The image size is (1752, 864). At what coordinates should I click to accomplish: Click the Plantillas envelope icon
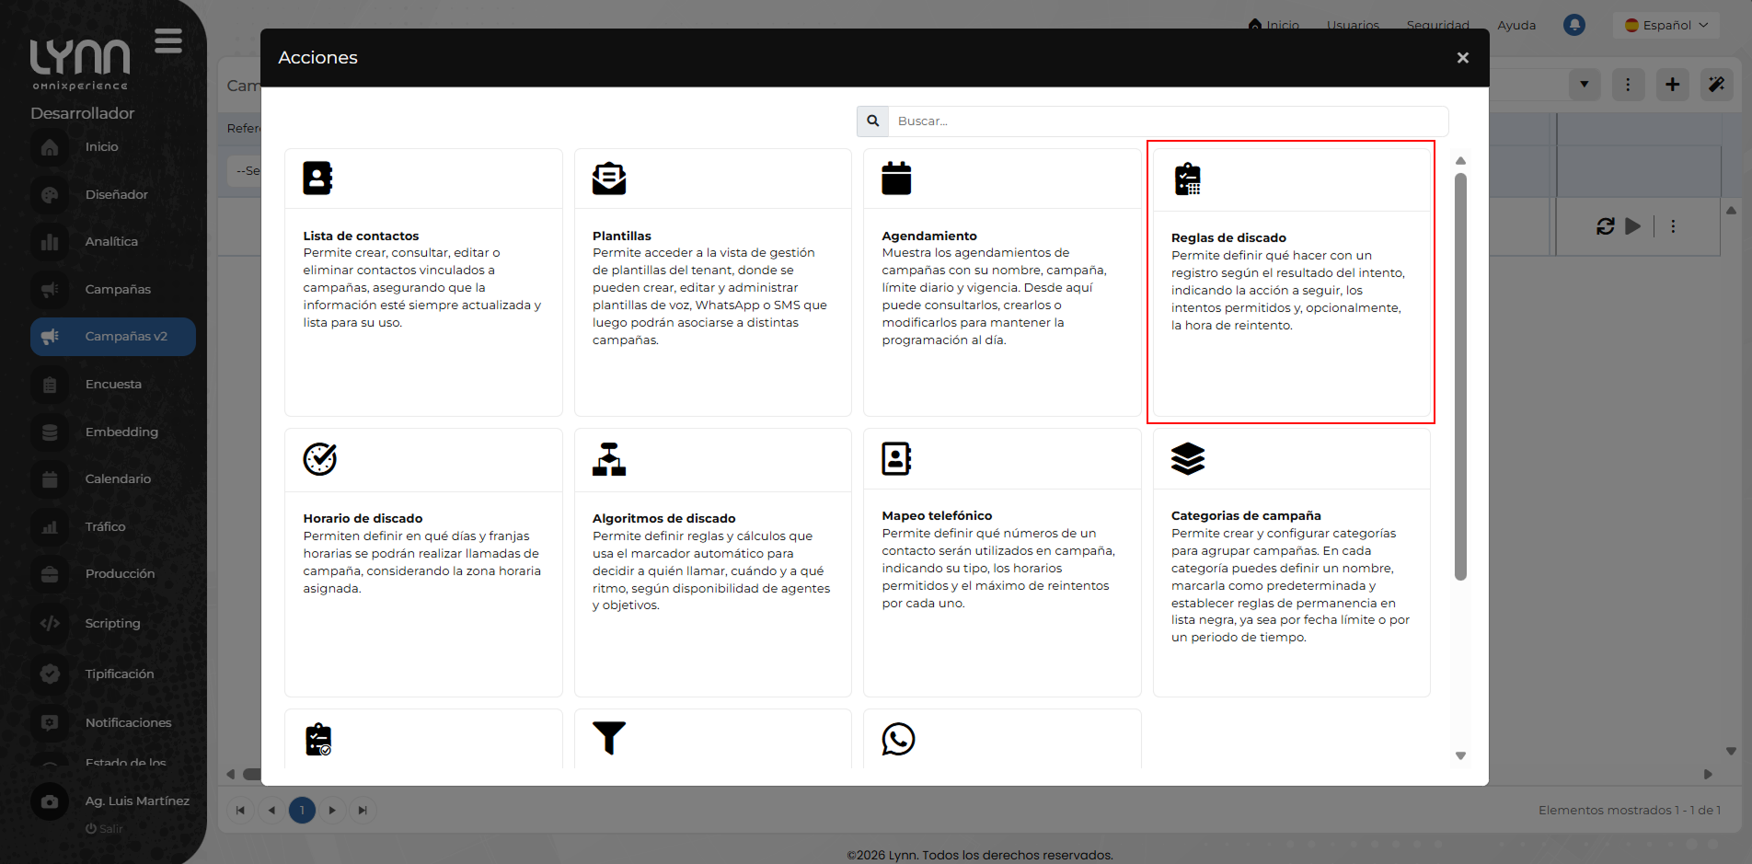(x=609, y=178)
